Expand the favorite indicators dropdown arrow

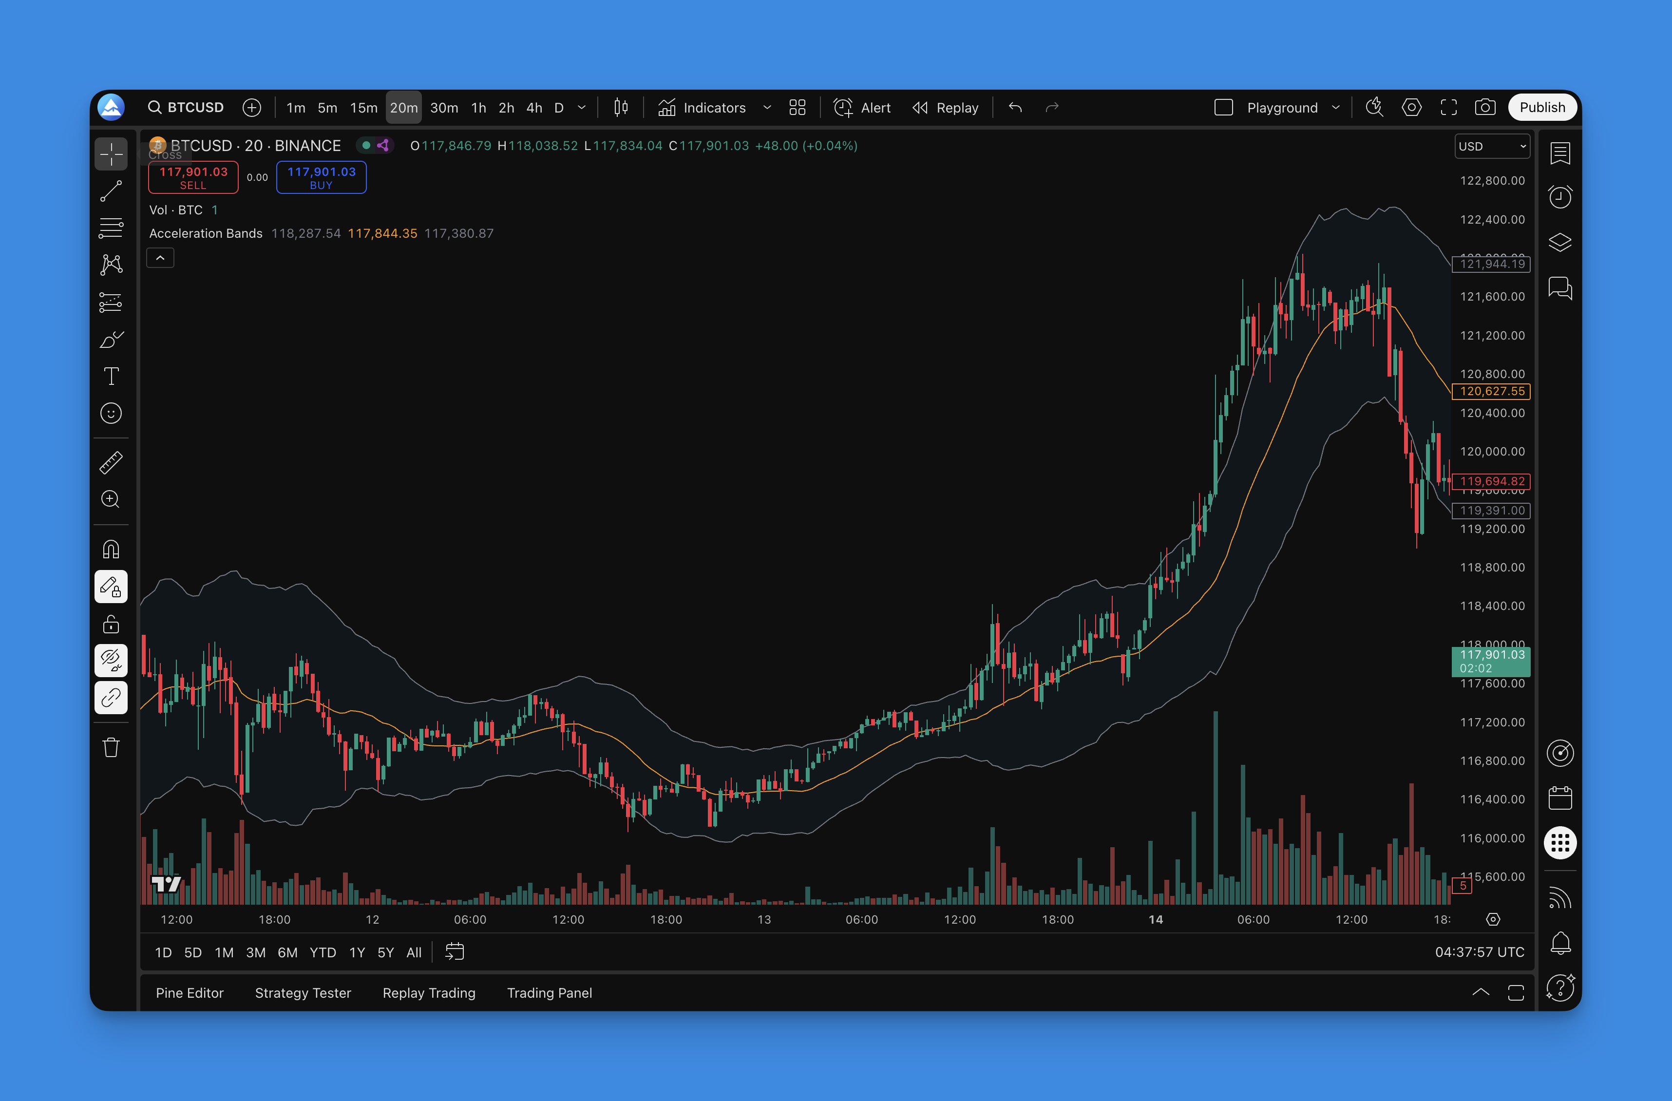(x=767, y=108)
